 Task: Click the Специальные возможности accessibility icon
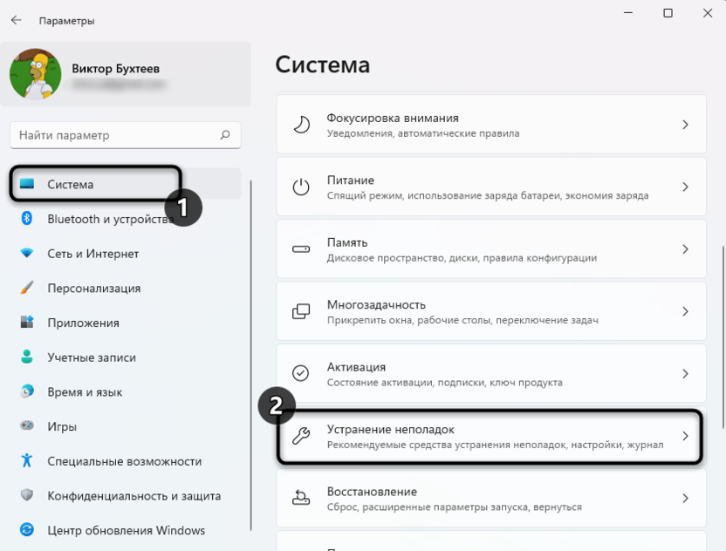point(26,461)
